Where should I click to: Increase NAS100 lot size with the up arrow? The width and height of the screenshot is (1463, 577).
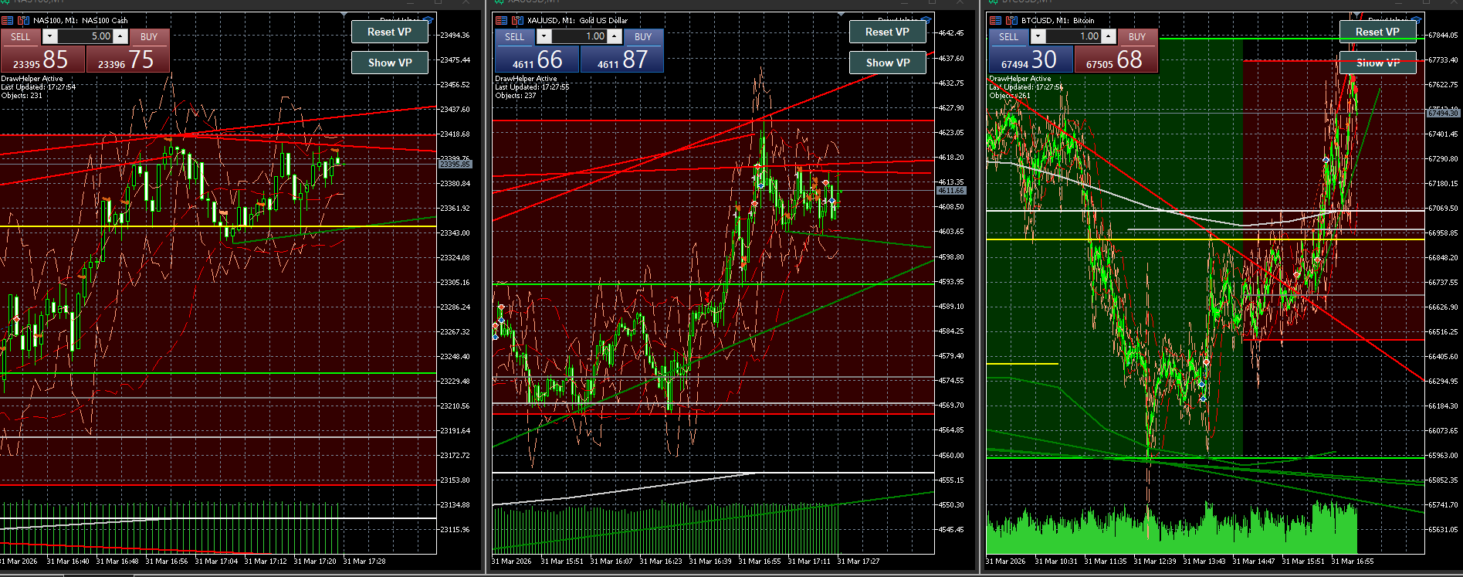tap(120, 36)
